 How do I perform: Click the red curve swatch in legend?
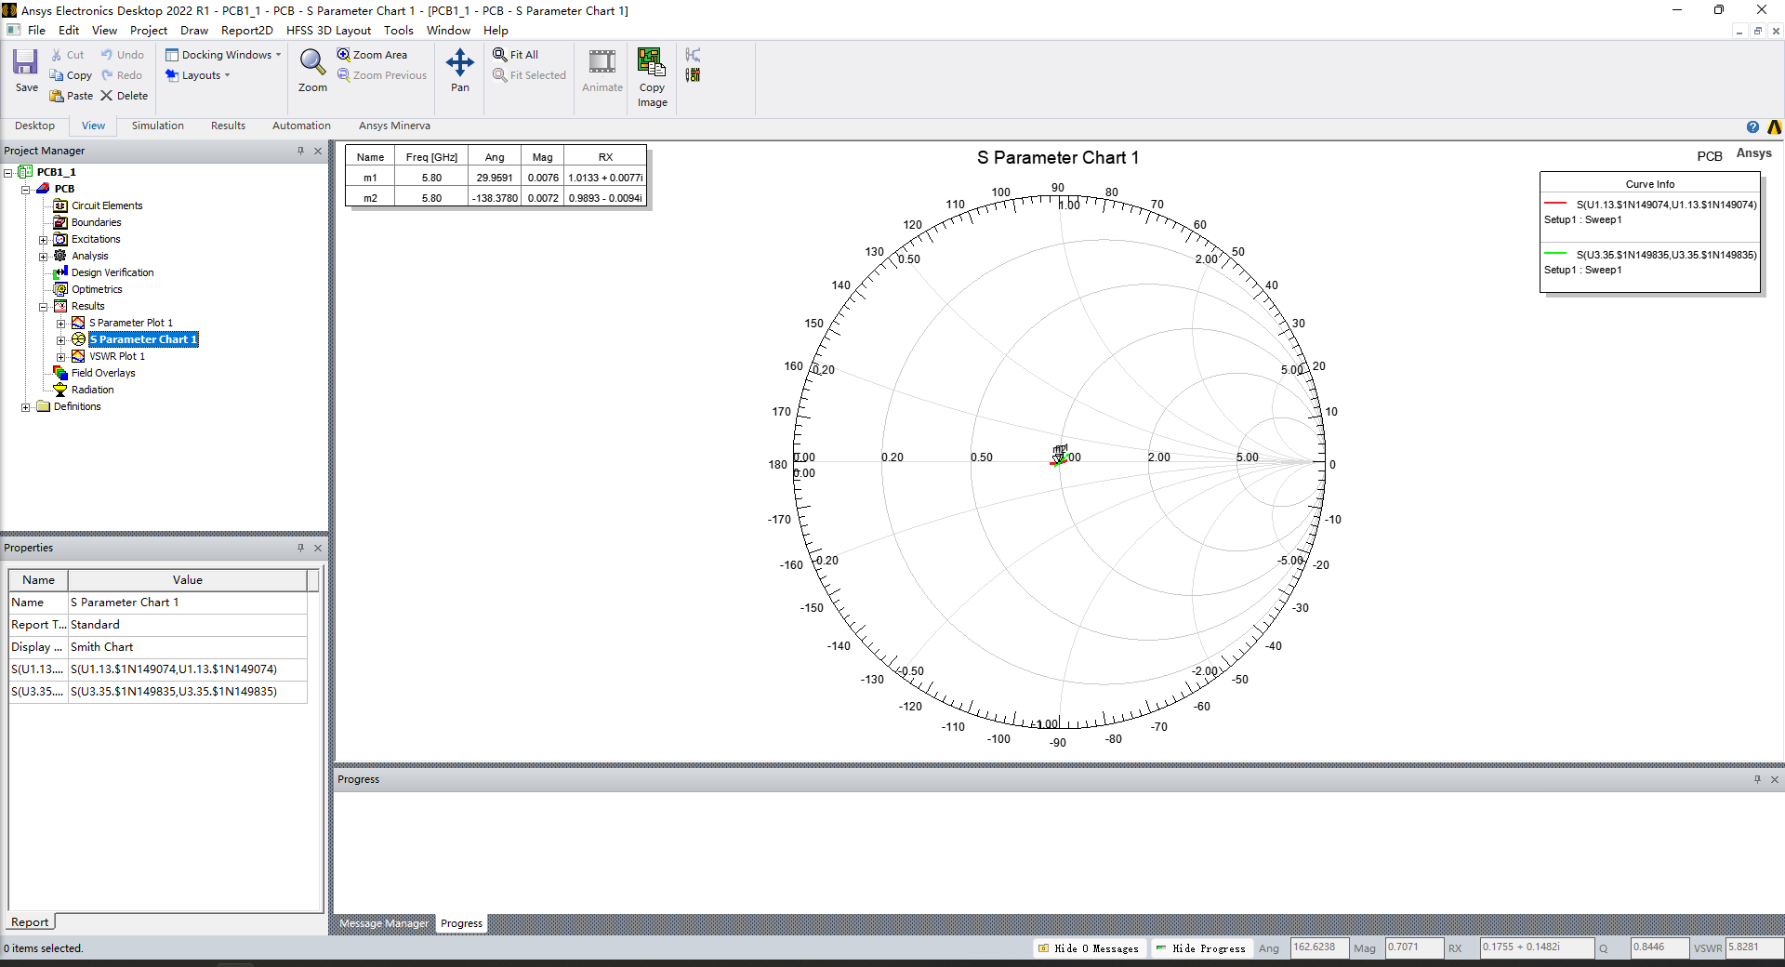point(1555,204)
